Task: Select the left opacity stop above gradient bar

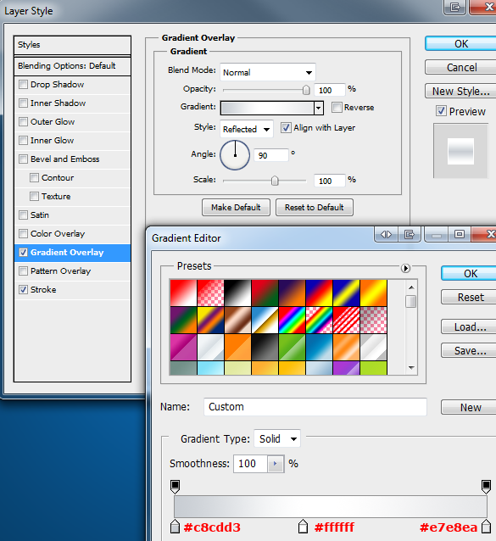Action: pos(175,487)
